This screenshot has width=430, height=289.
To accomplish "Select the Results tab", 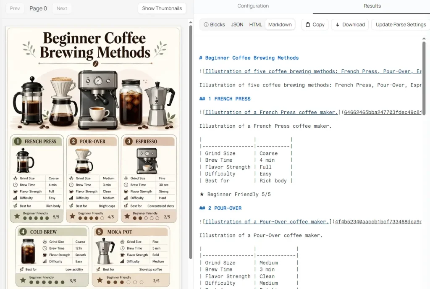I will [x=372, y=6].
